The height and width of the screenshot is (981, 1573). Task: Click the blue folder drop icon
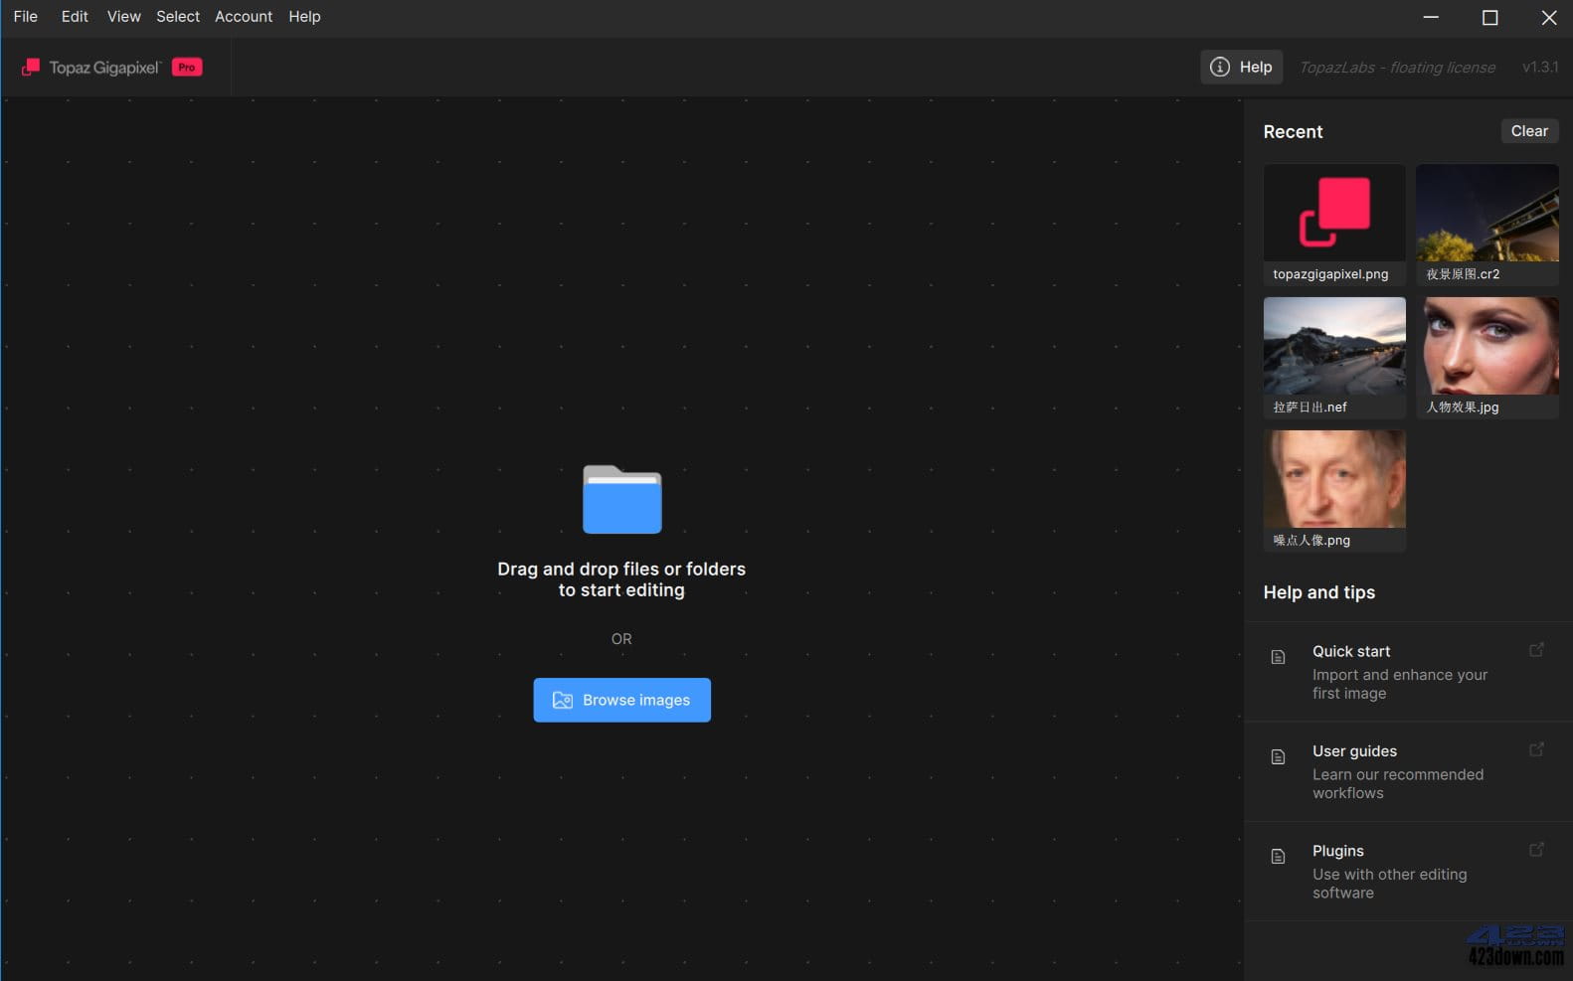pos(621,499)
